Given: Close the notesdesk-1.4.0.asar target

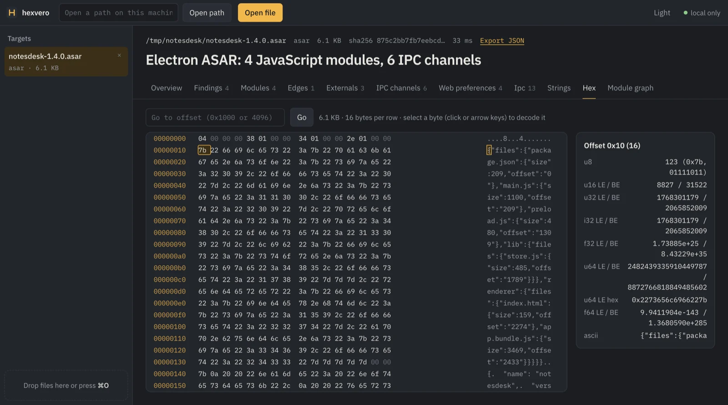Looking at the screenshot, I should (x=119, y=56).
